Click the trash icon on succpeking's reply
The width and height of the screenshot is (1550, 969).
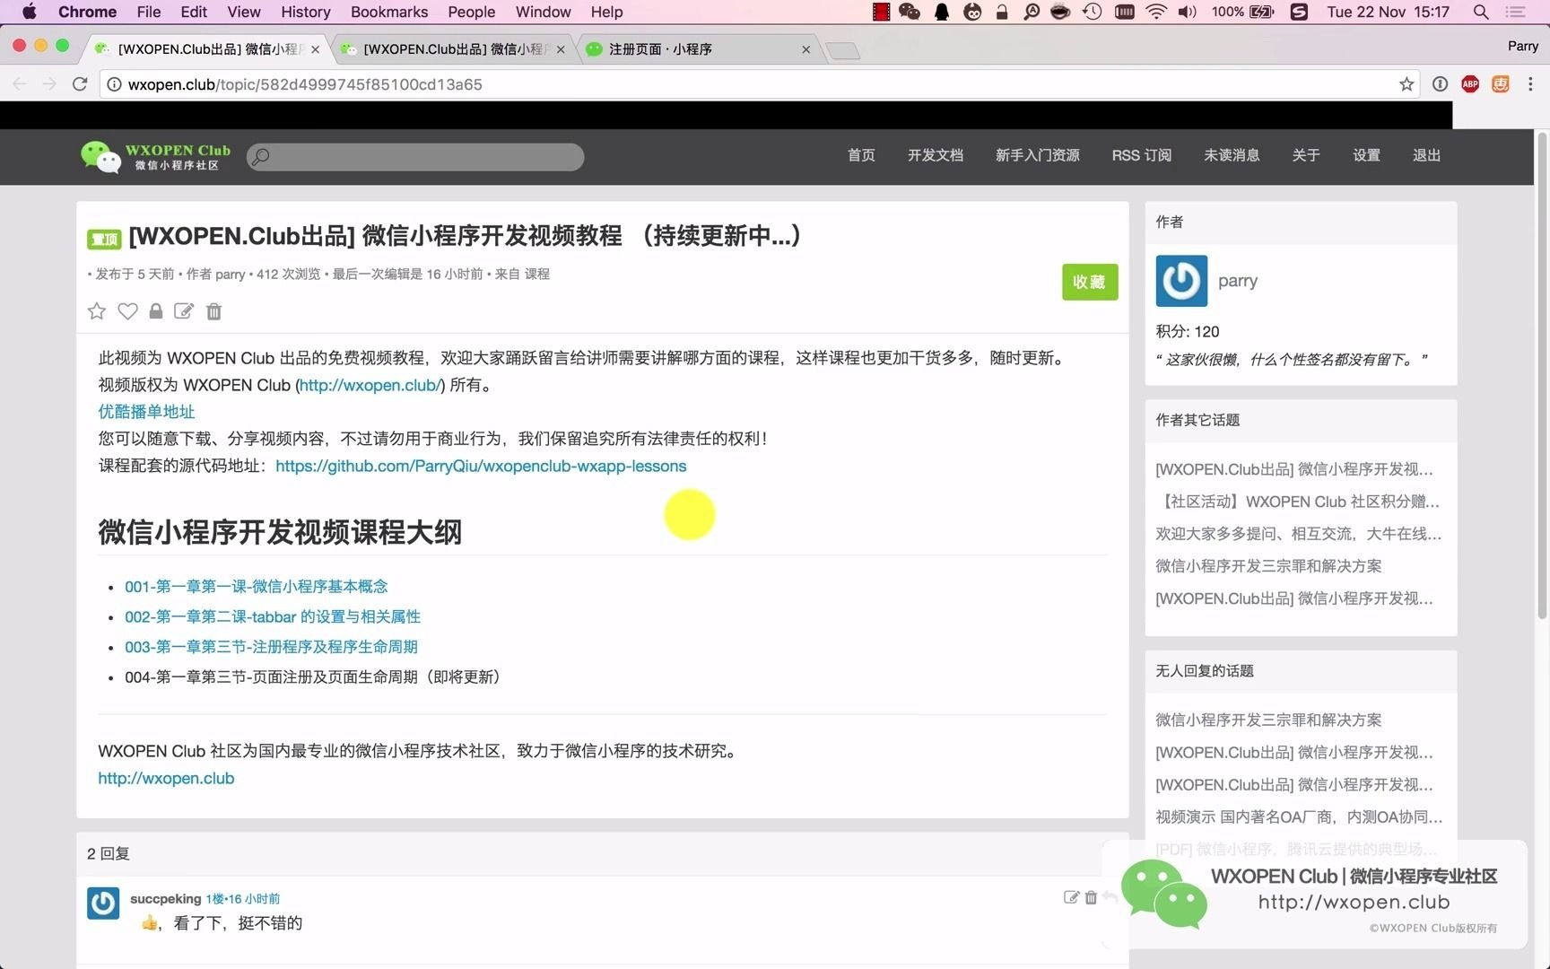1091,897
